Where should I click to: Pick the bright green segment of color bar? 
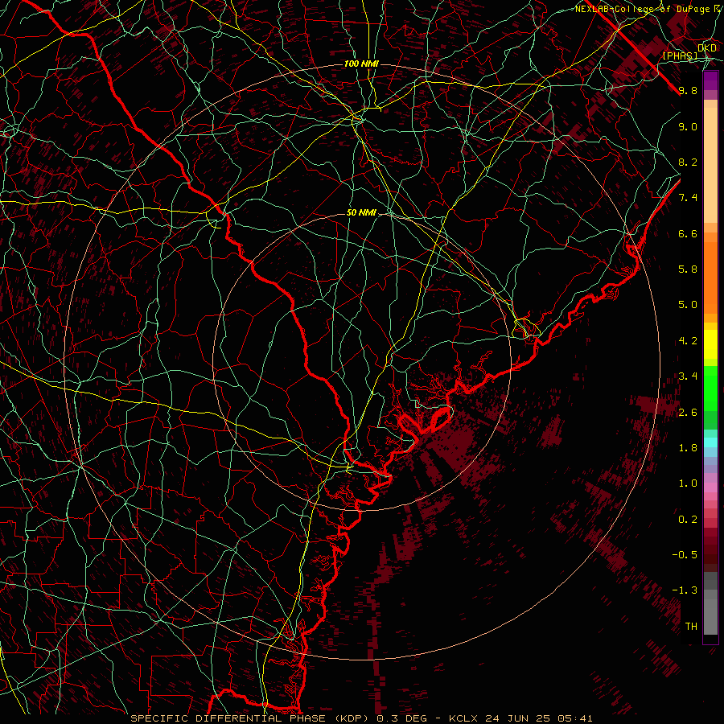click(710, 390)
